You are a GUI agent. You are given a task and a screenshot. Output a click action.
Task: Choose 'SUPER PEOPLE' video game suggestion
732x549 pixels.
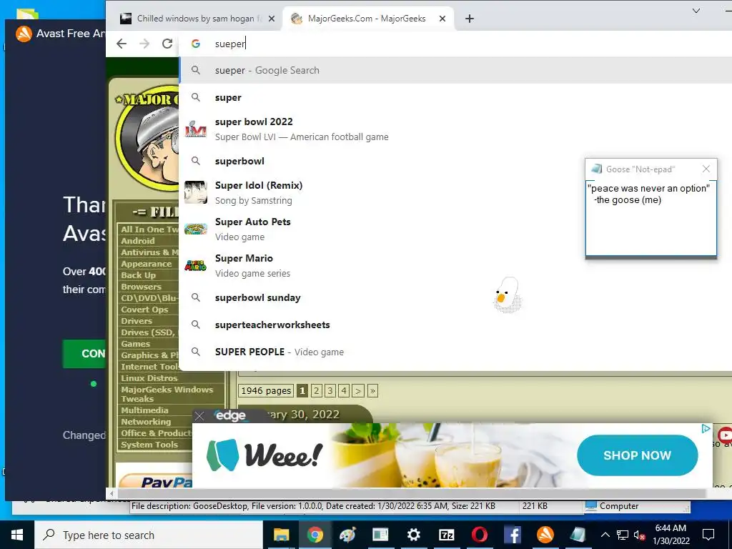pyautogui.click(x=455, y=352)
